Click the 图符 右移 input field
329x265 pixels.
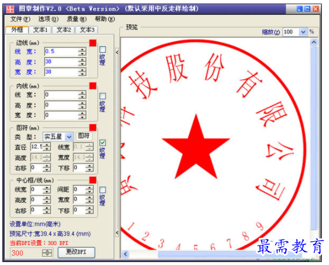point(37,167)
